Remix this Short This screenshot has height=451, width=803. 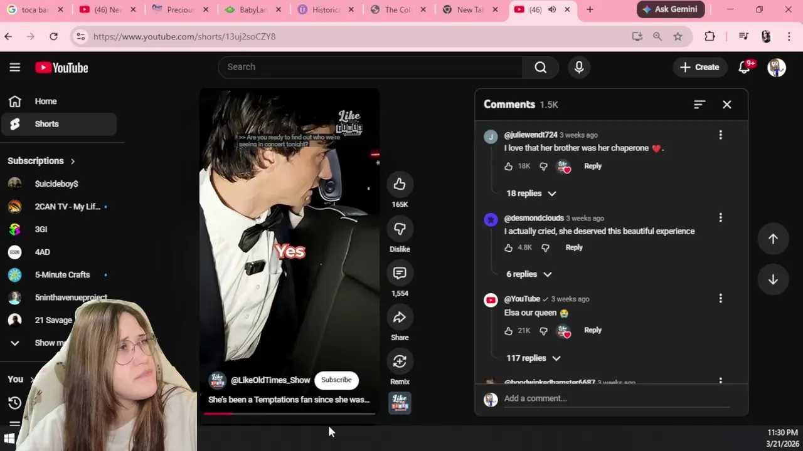click(400, 361)
